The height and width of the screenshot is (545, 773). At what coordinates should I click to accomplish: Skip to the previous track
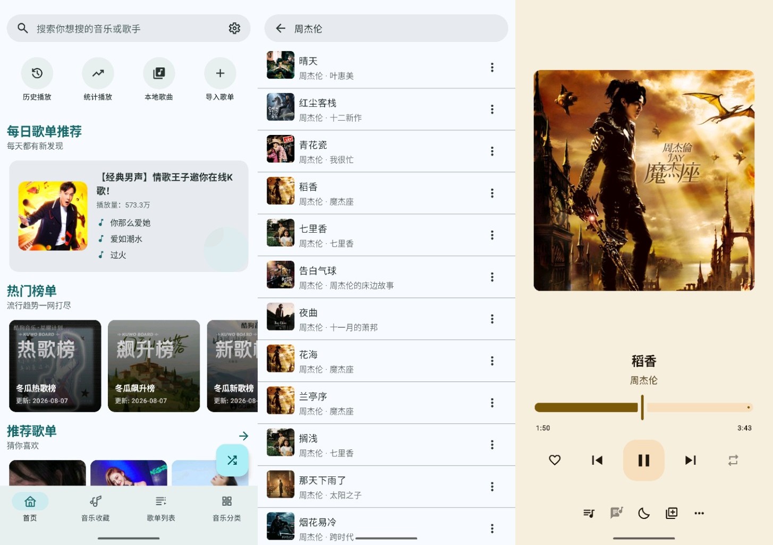[x=597, y=460]
